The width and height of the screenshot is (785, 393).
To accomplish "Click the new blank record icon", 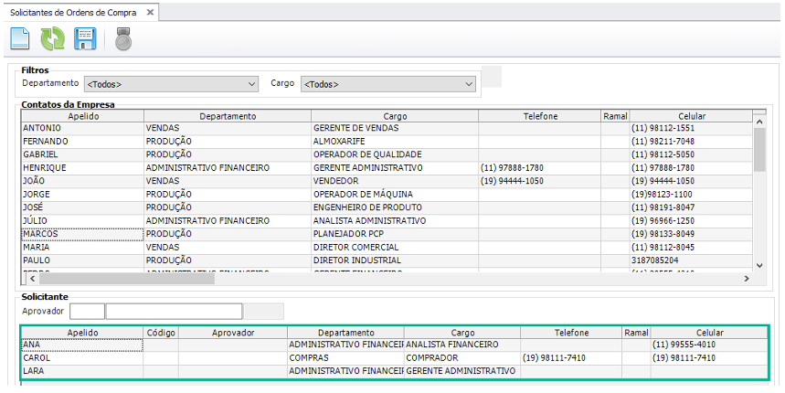I will [21, 39].
